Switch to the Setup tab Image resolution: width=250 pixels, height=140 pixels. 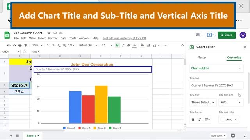click(202, 58)
